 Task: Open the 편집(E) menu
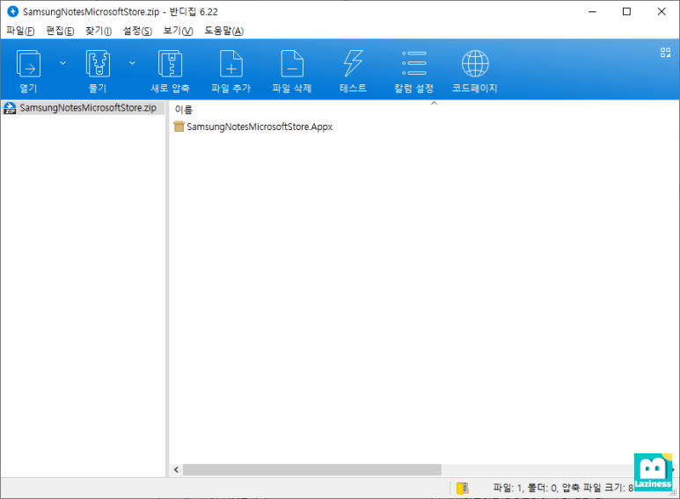60,31
